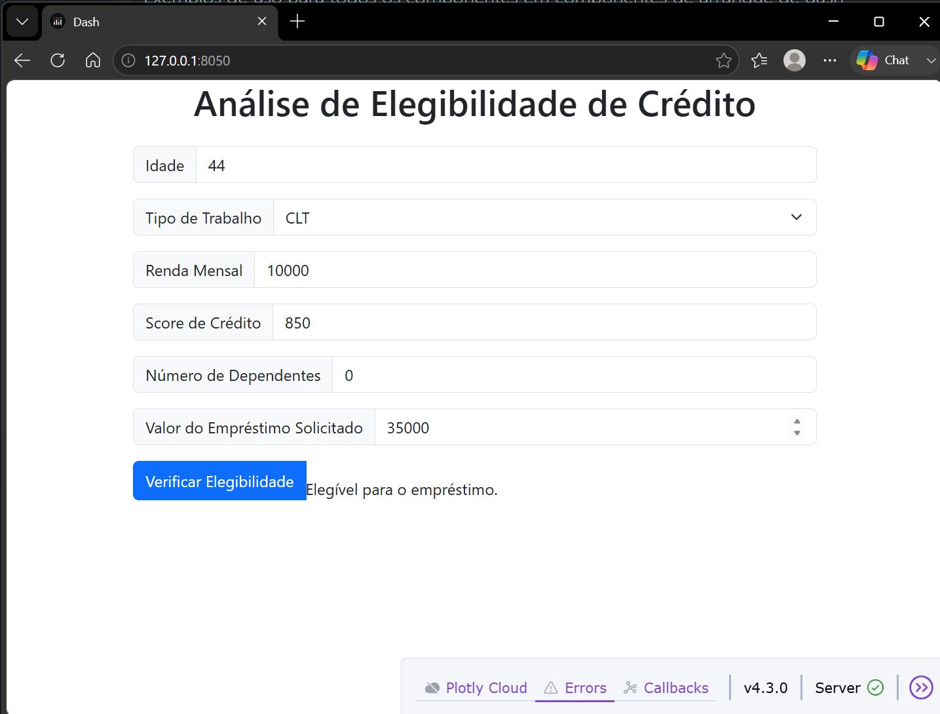The height and width of the screenshot is (714, 940).
Task: Click the Renda Mensal label
Action: (194, 270)
